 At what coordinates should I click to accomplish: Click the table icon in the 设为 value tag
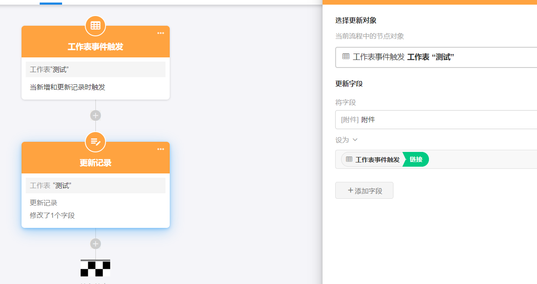point(349,160)
